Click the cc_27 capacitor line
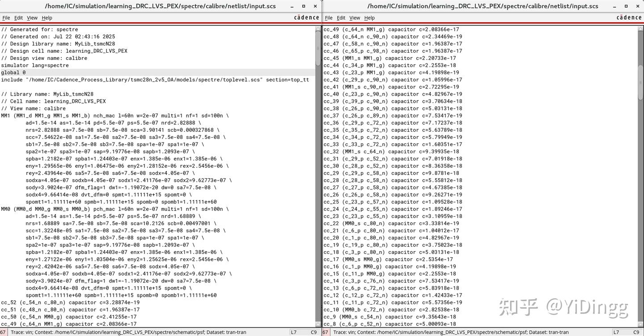The height and width of the screenshot is (336, 644). tap(393, 188)
